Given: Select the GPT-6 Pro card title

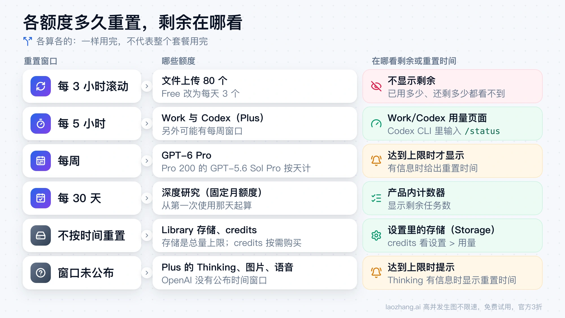Looking at the screenshot, I should 186,155.
